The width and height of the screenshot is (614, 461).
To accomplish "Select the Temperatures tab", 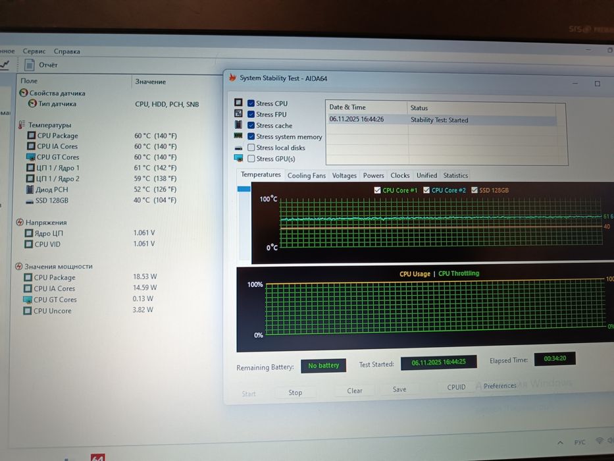I will pos(261,175).
